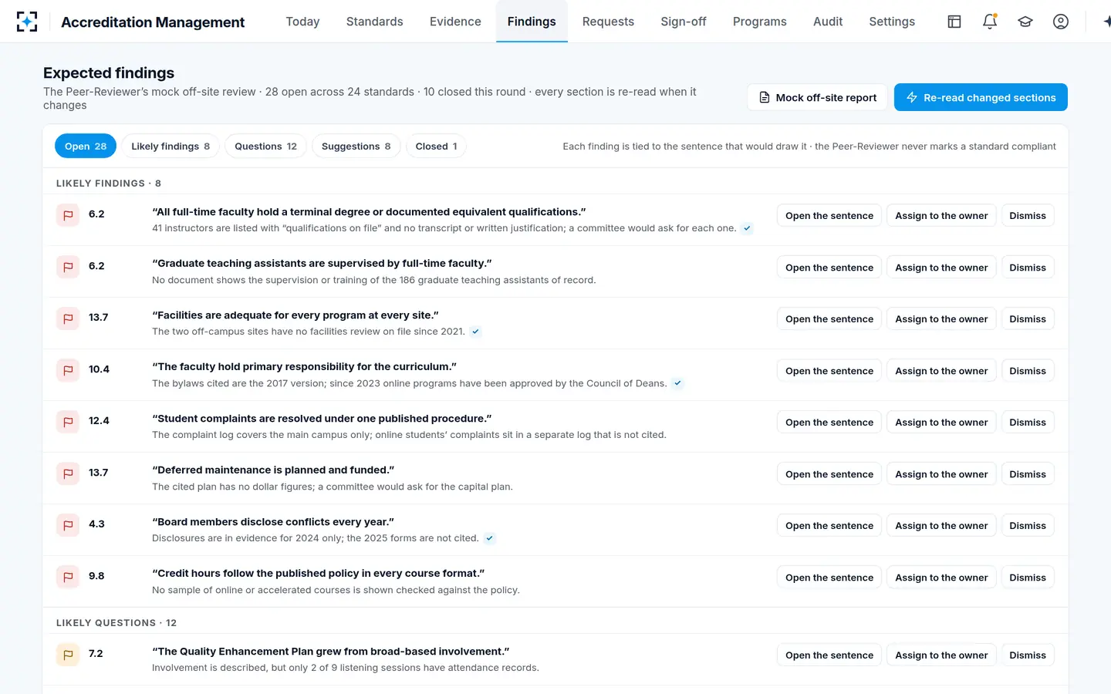Screen dimensions: 1111x694
Task: Dismiss the 12.4 student complaints finding
Action: click(x=1028, y=423)
